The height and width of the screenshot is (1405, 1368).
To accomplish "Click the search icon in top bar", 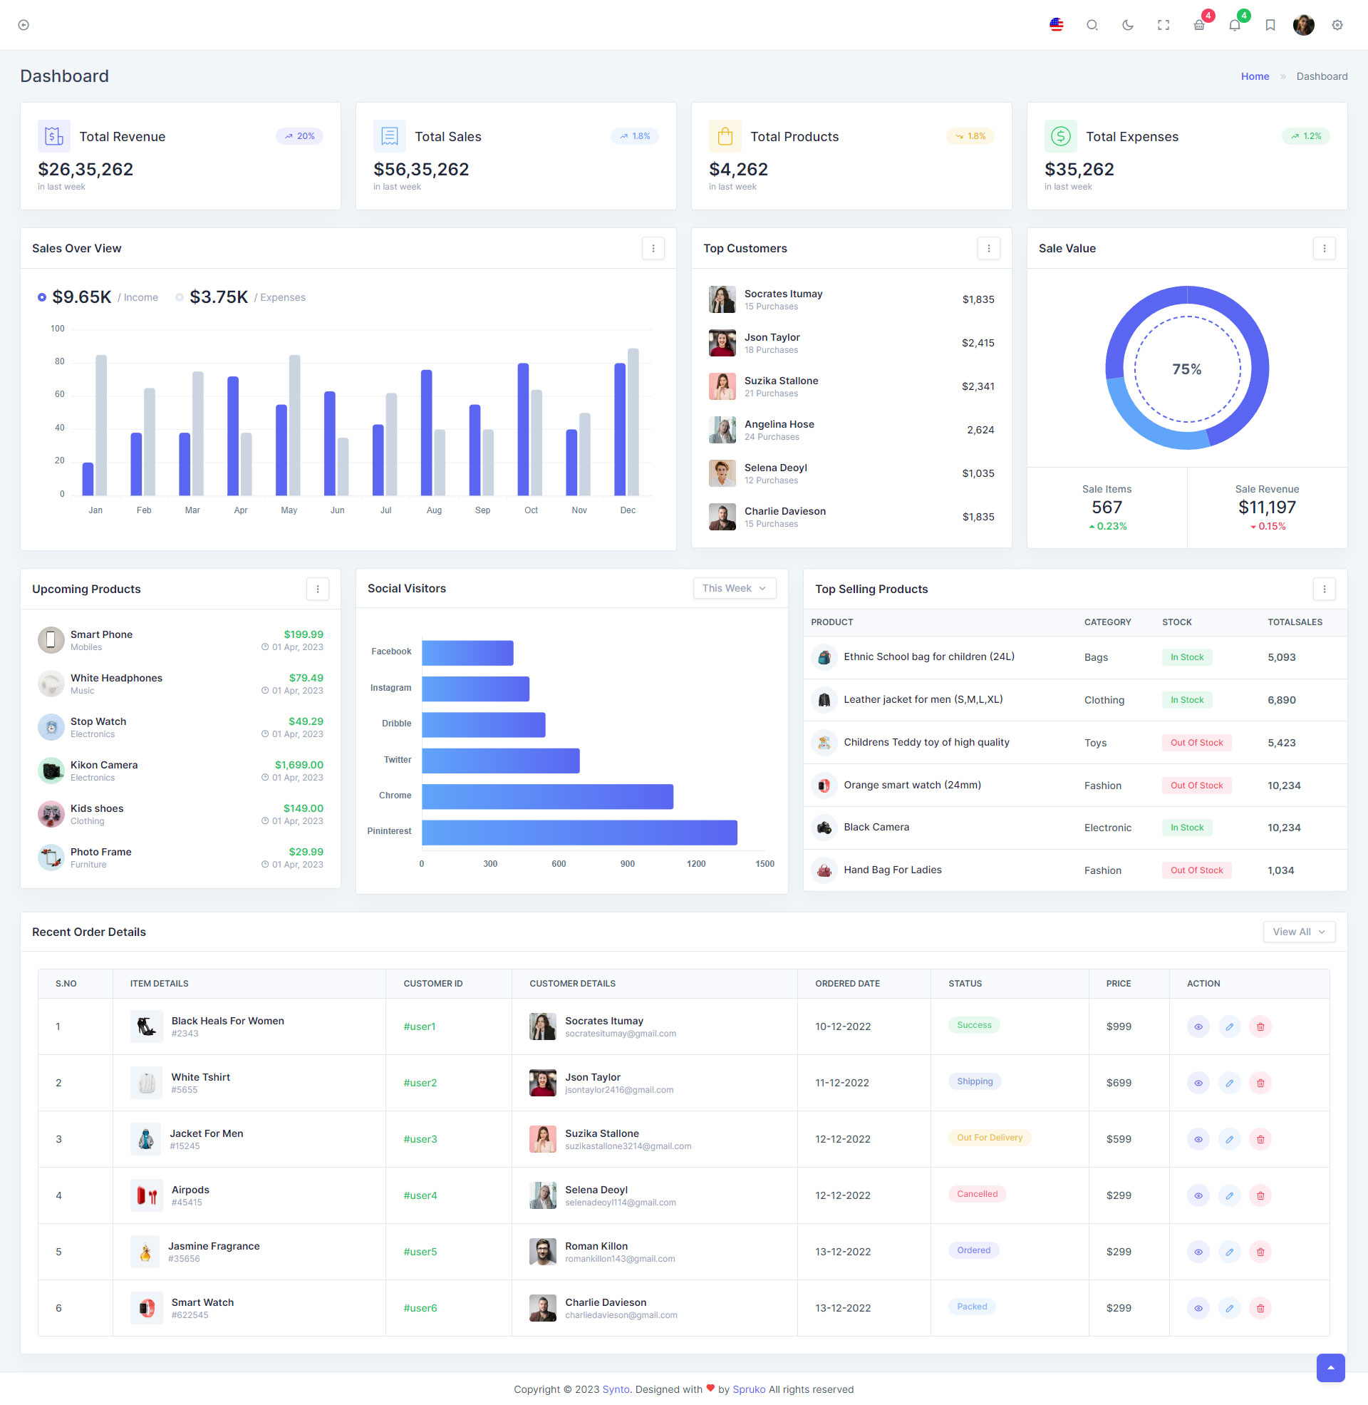I will tap(1092, 25).
